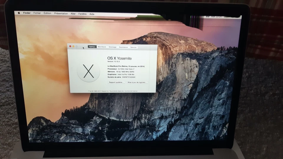The width and height of the screenshot is (283, 159).
Task: Click the Rapport système button
Action: (x=116, y=82)
